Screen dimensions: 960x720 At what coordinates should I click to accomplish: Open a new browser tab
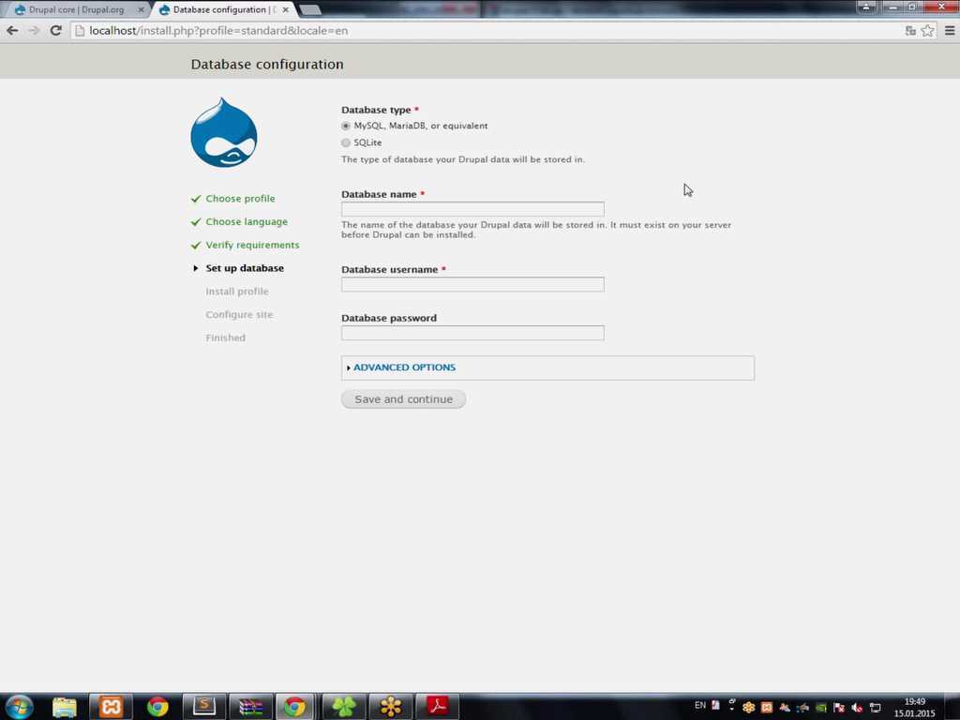[309, 9]
